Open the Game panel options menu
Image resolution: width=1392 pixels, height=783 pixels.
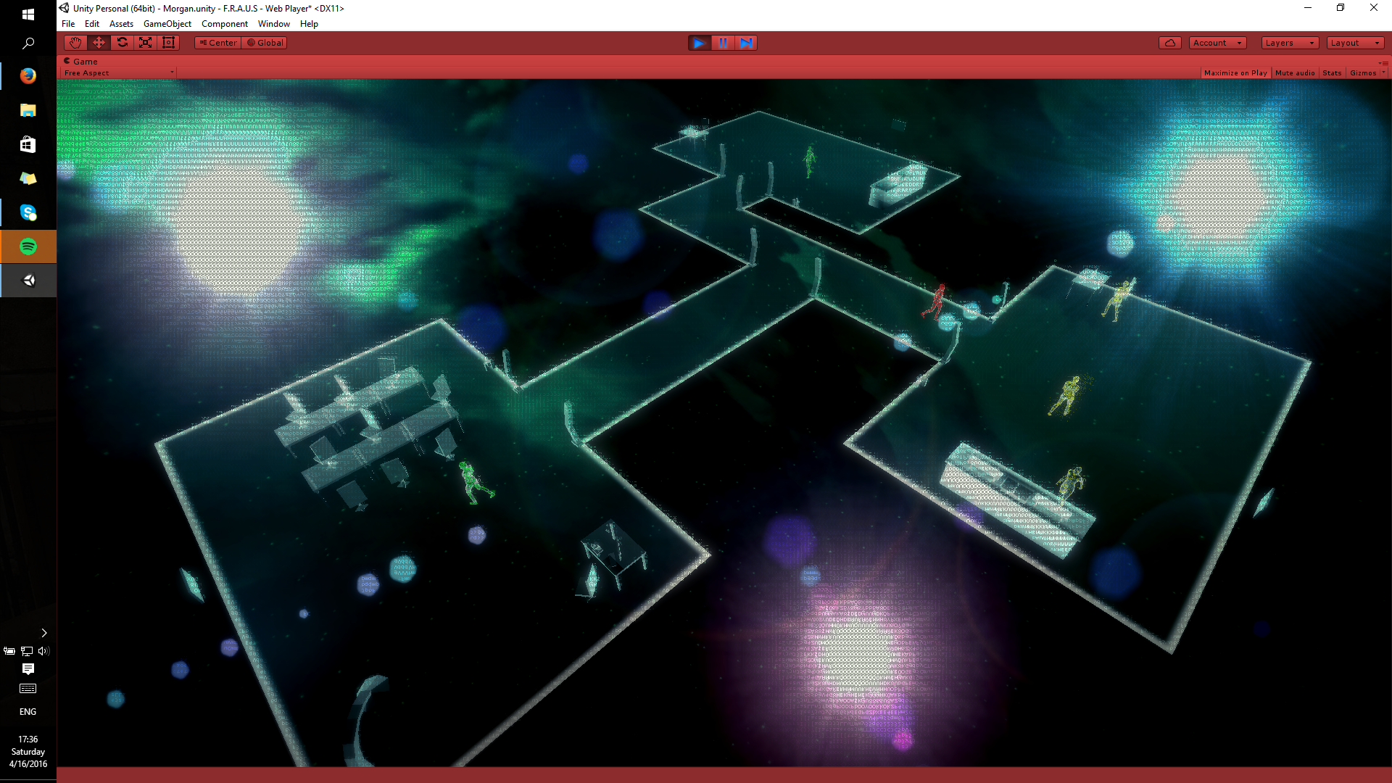1383,62
